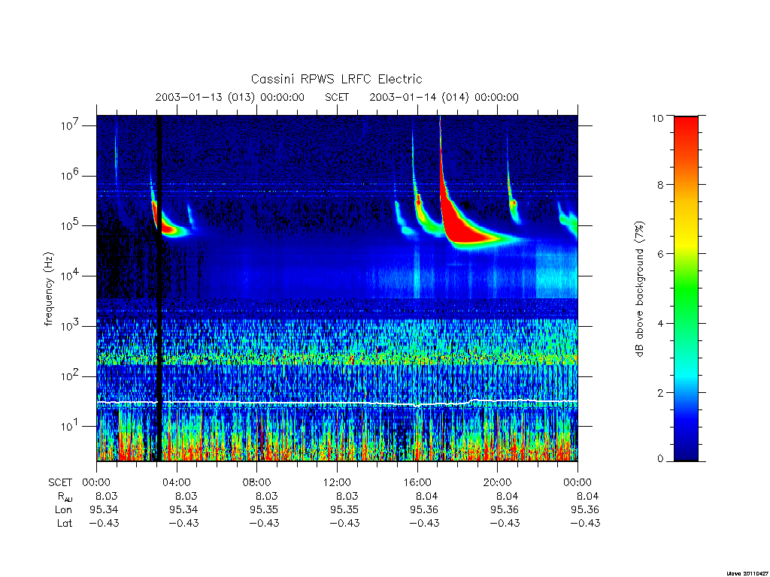Screen dimensions: 770x577
Task: Click the white line trace near 30 Hz
Action: 337,403
